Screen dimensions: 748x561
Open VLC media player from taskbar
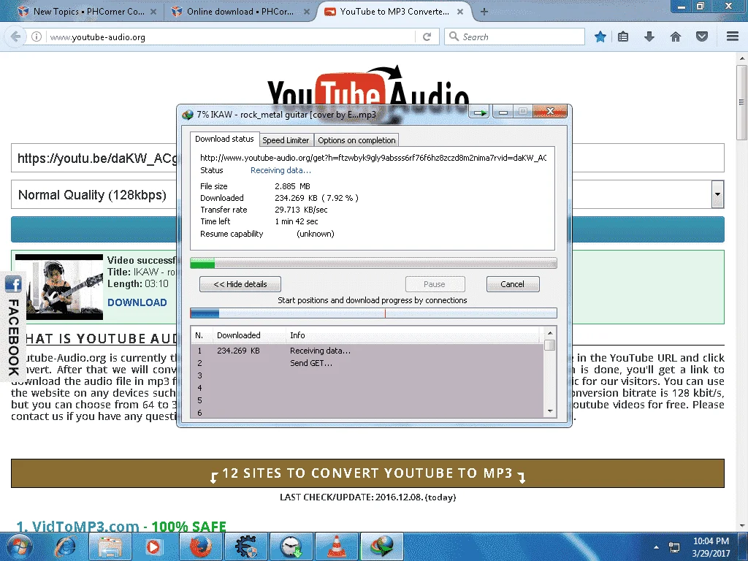(x=336, y=546)
